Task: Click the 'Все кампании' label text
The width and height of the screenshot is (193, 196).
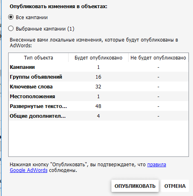Action: click(32, 18)
